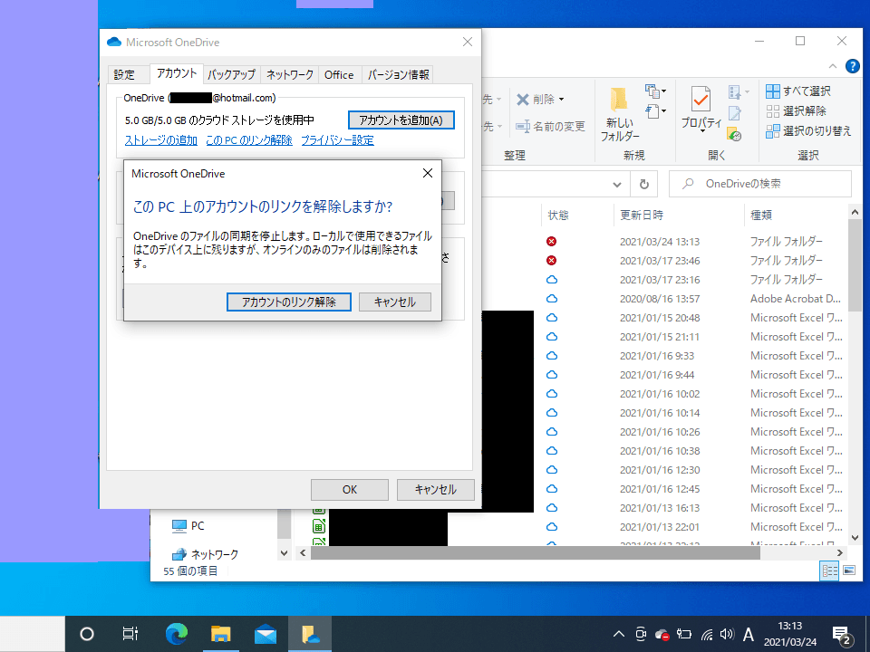
Task: Confirm with the アカウントのリンク解除 button
Action: pos(288,302)
